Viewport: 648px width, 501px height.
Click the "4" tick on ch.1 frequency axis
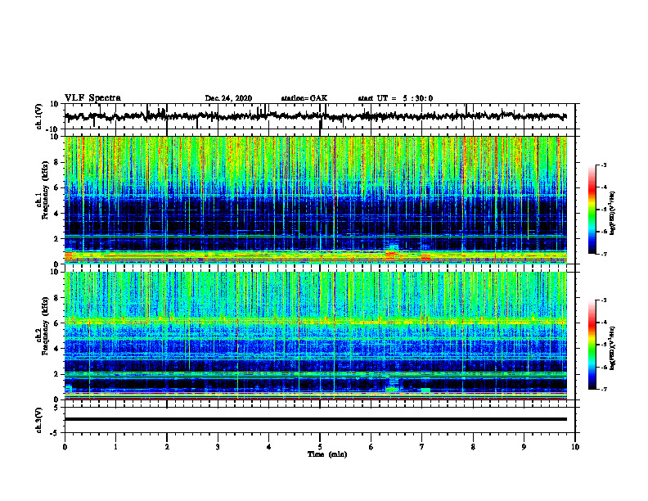[x=56, y=214]
